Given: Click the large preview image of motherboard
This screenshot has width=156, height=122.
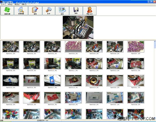Looking at the screenshot, I should tap(78, 27).
